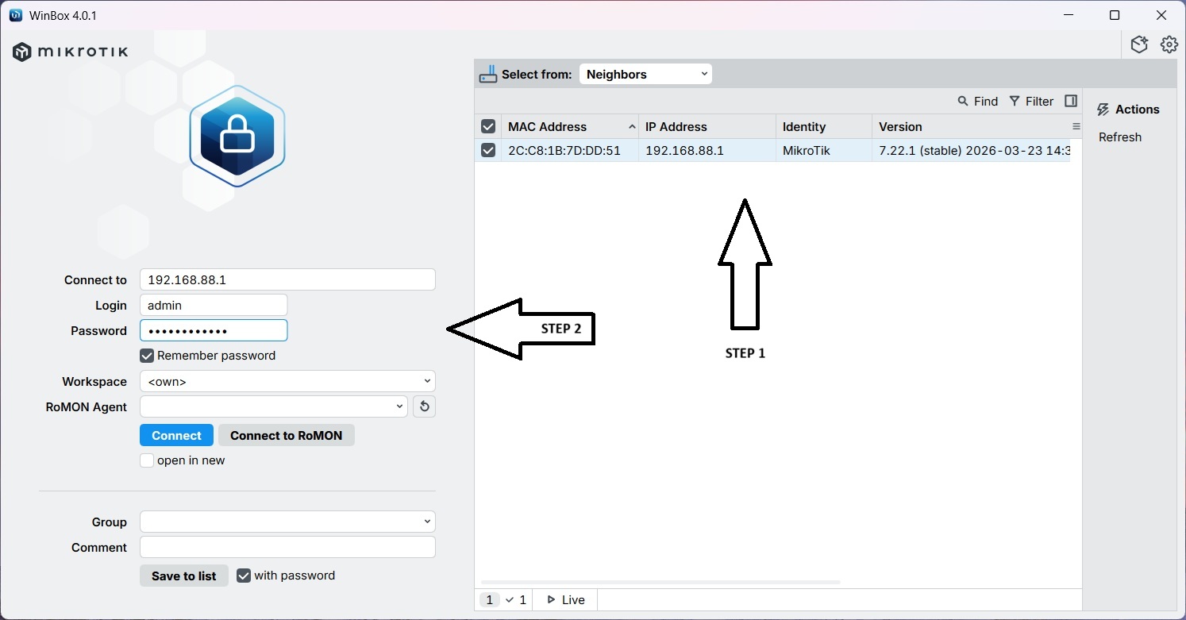Start Live mode in status bar
This screenshot has width=1186, height=620.
[565, 599]
